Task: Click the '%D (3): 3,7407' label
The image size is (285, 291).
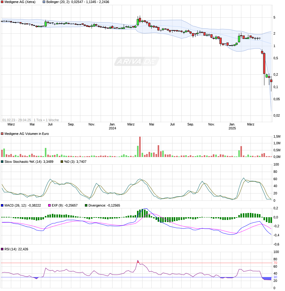Action: click(x=75, y=162)
